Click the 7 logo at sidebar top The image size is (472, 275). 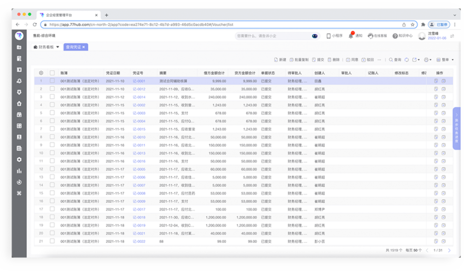(19, 36)
